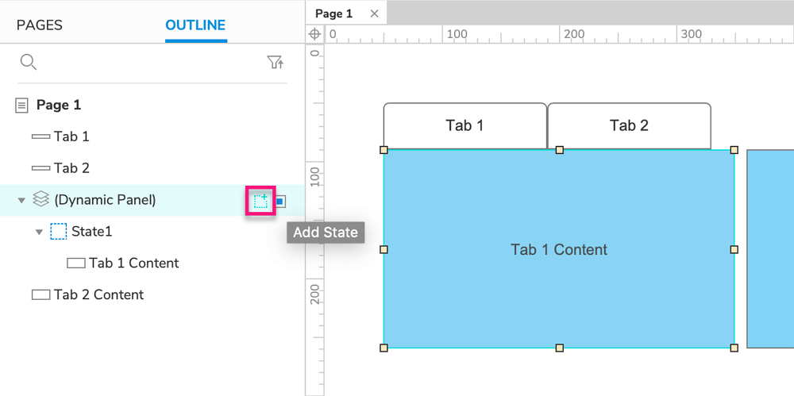The image size is (794, 396).
Task: Collapse the Dynamic Panel tree node
Action: point(21,201)
